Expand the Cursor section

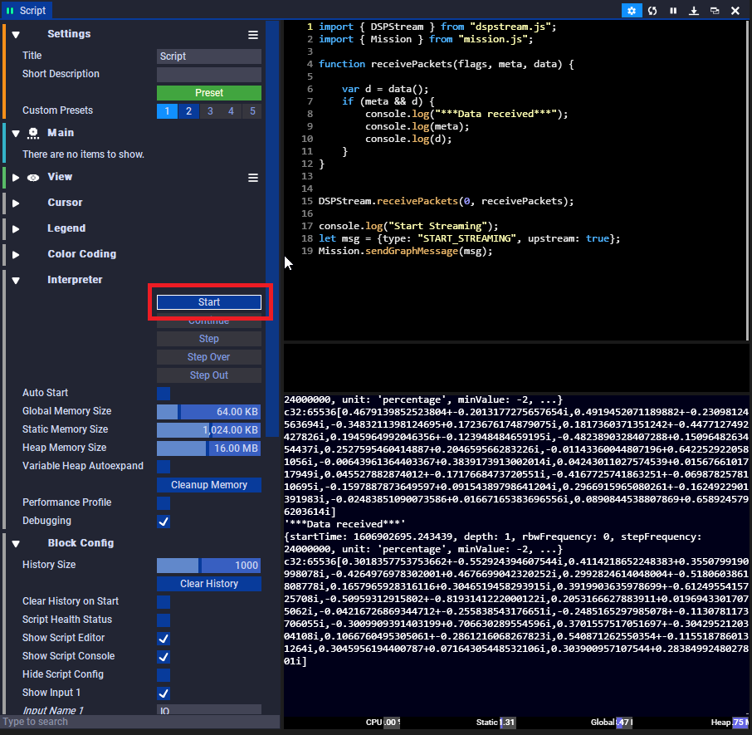16,203
